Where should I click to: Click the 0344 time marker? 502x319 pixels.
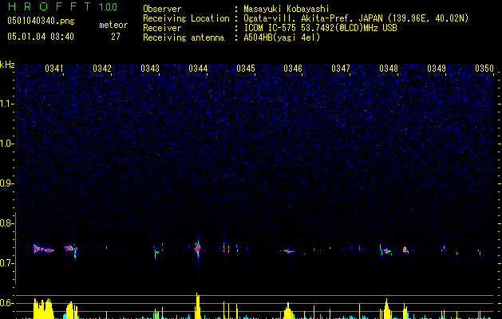198,69
